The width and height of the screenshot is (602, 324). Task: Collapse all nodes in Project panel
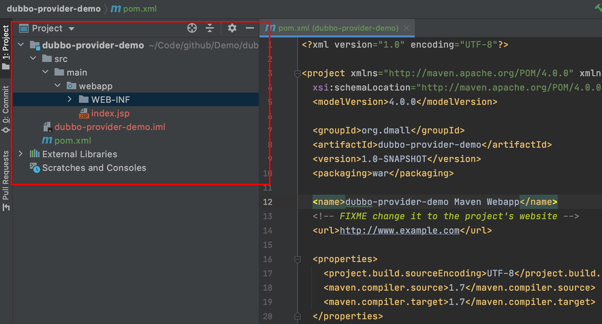pyautogui.click(x=210, y=28)
